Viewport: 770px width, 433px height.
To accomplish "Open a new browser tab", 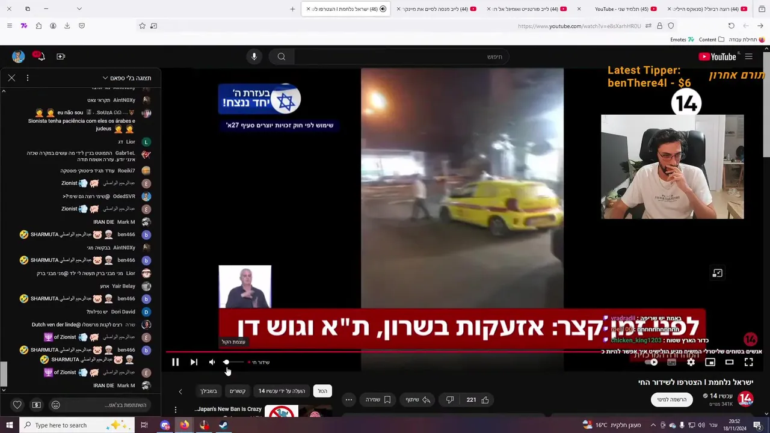I will click(x=292, y=9).
